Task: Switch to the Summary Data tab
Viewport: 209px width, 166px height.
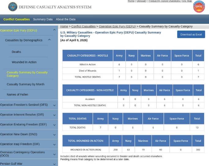Action: [x=43, y=19]
